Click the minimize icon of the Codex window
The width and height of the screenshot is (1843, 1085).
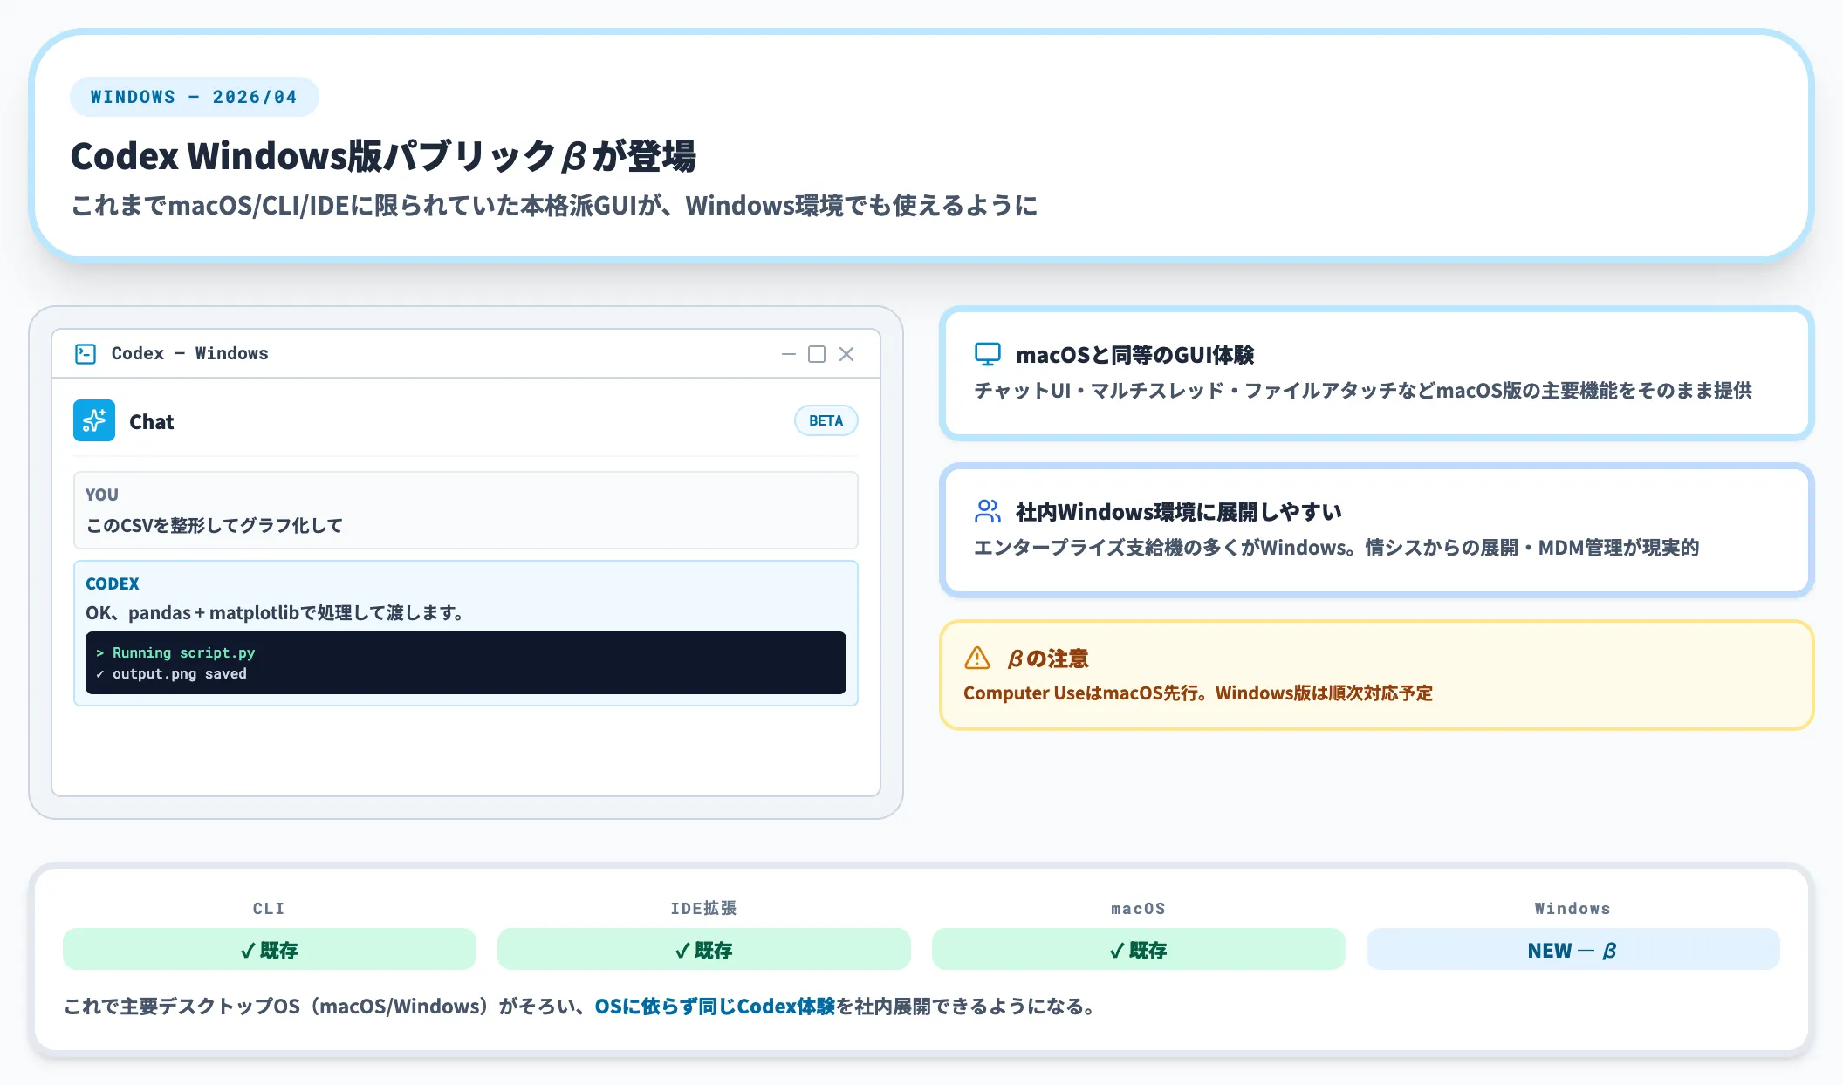click(x=788, y=354)
